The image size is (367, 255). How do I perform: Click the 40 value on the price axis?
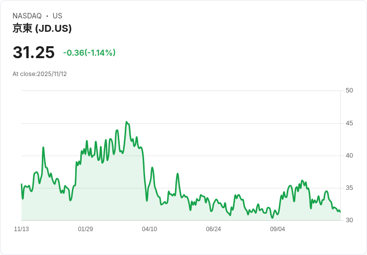(349, 156)
